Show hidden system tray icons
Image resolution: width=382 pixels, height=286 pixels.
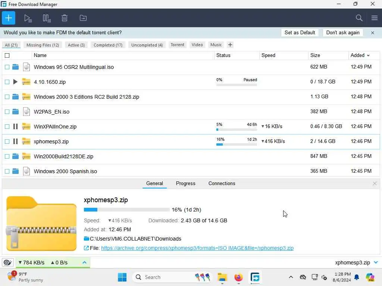291,277
